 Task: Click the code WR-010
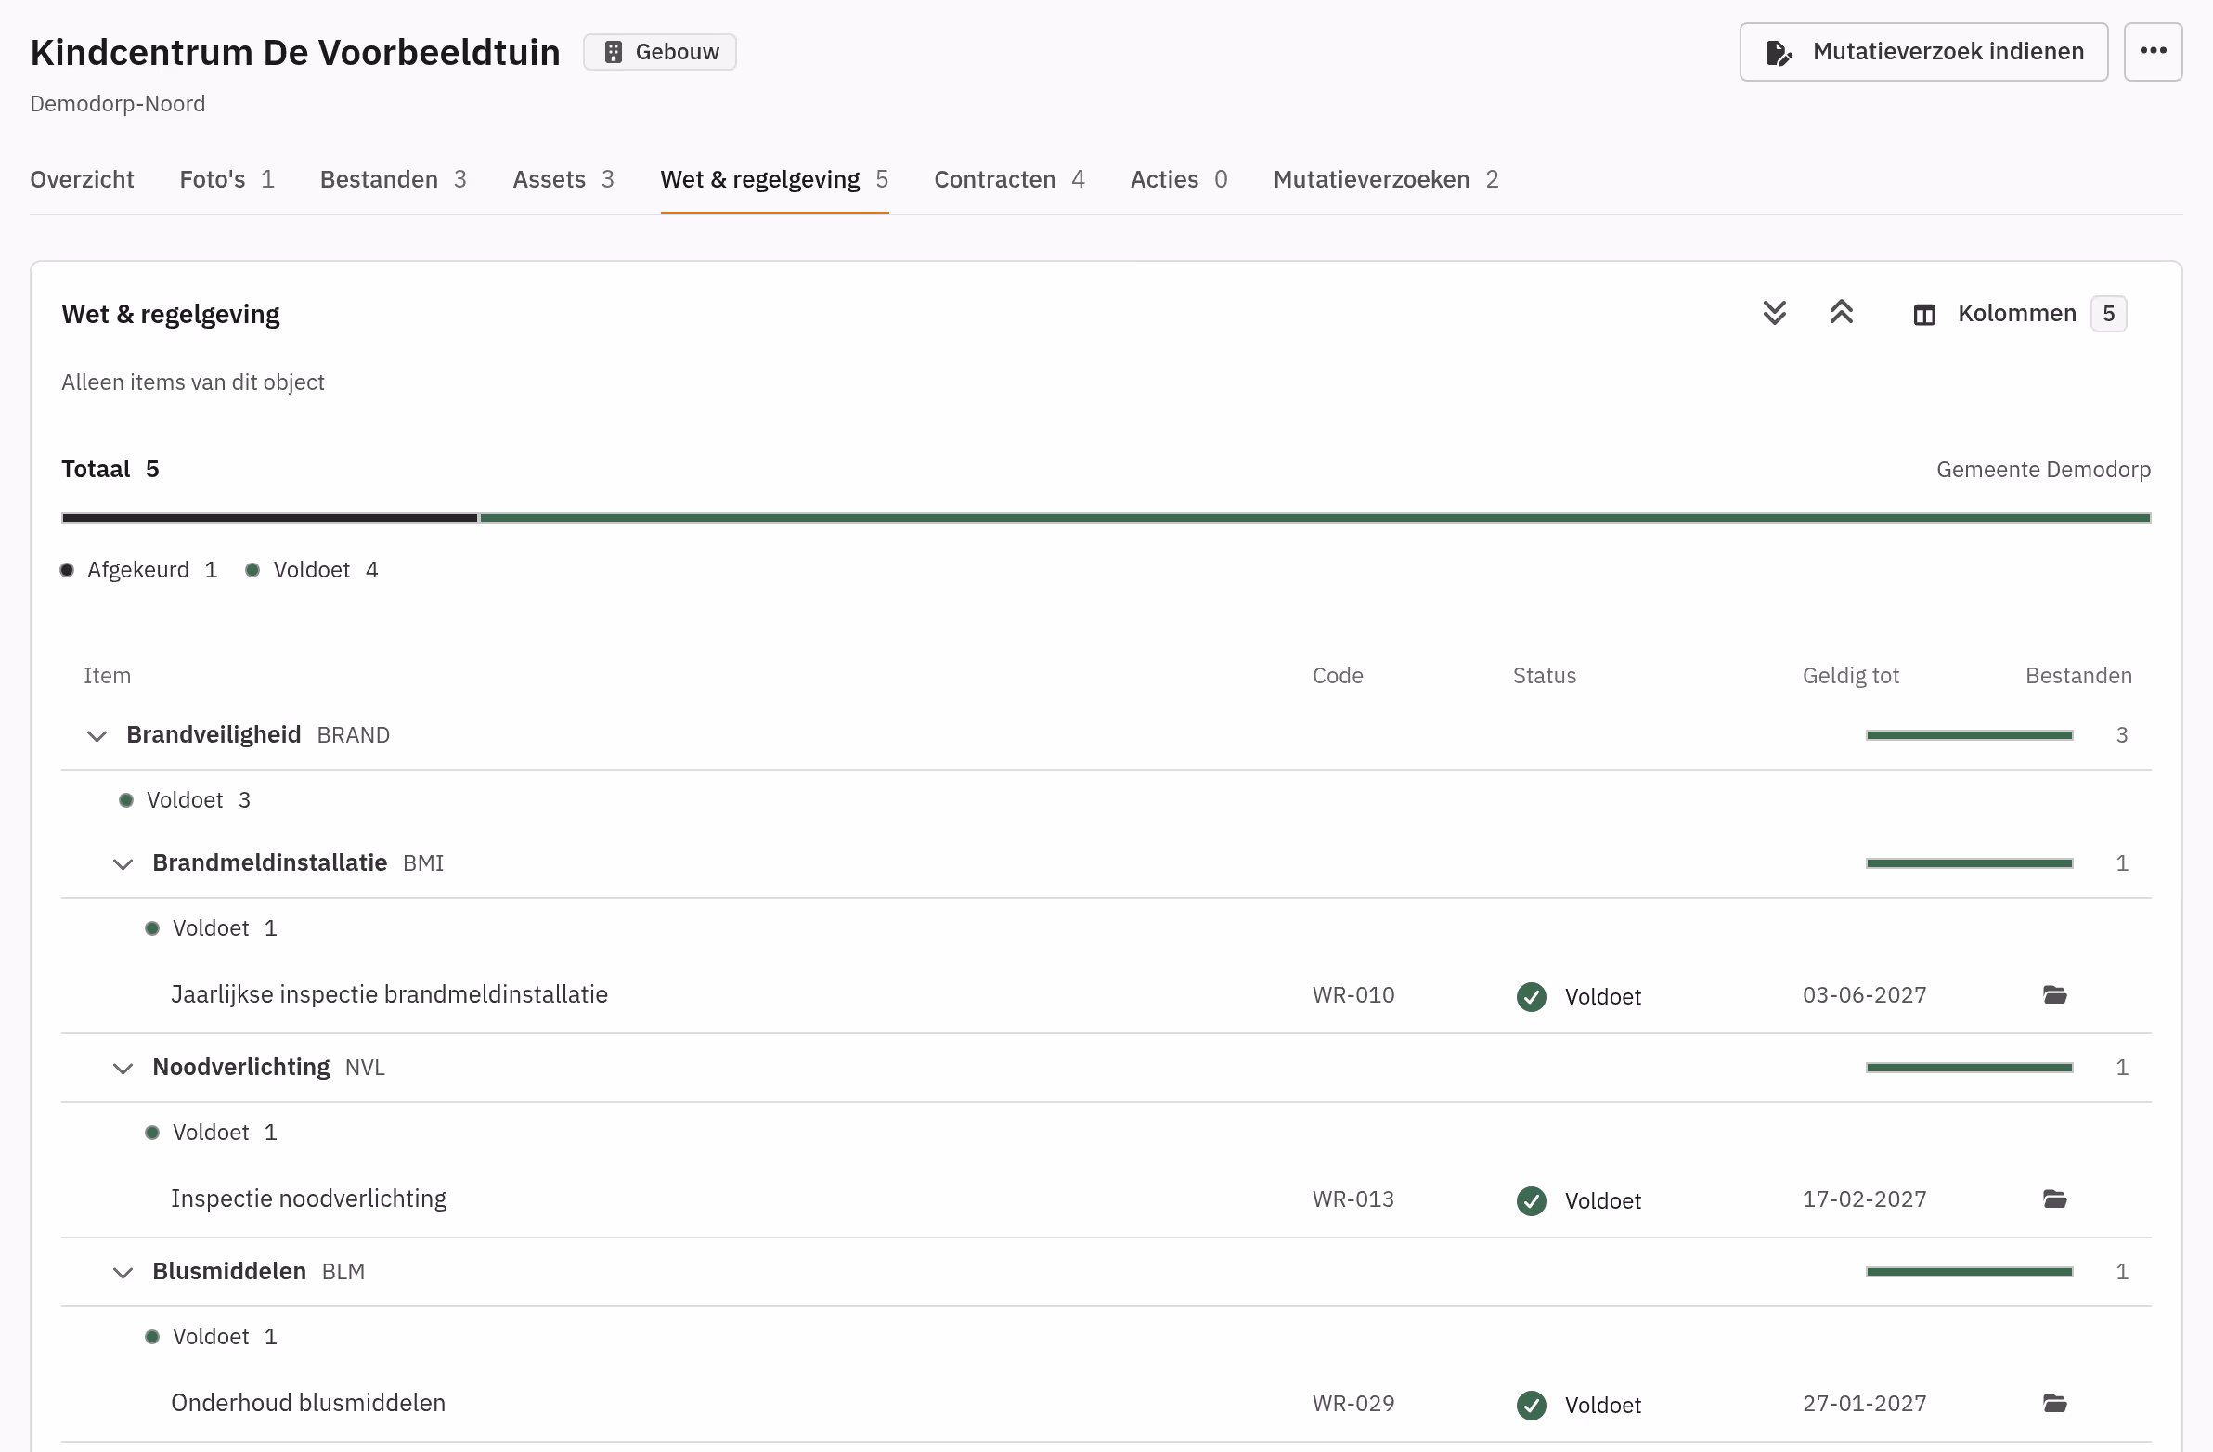(x=1352, y=995)
